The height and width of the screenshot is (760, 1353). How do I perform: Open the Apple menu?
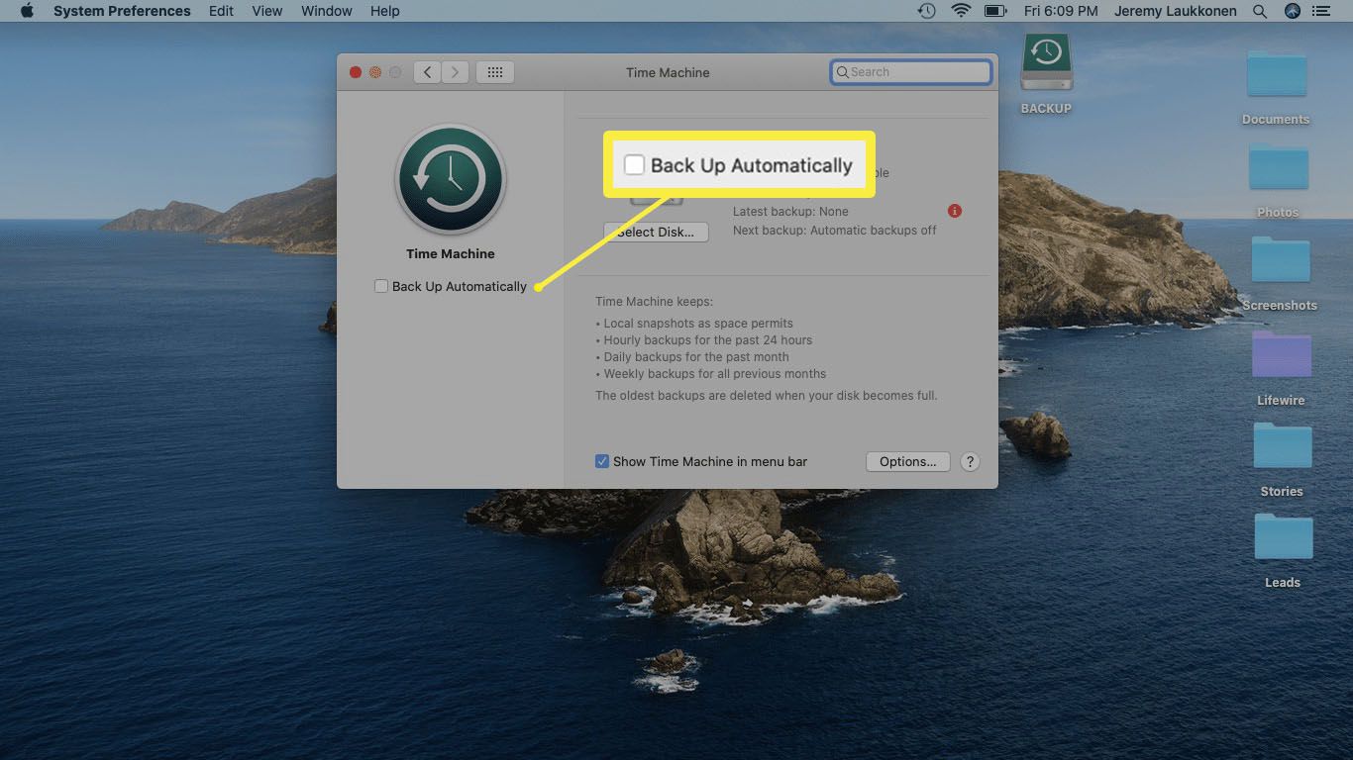coord(27,11)
